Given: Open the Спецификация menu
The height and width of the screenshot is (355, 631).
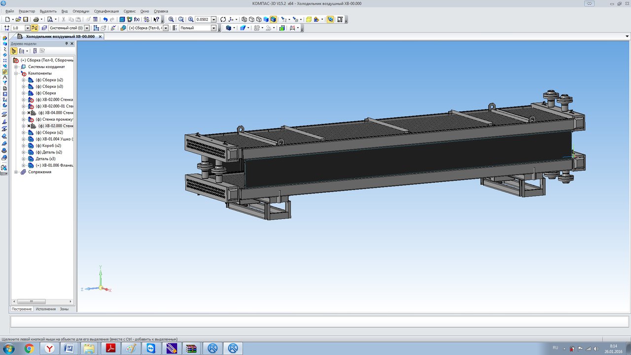Looking at the screenshot, I should point(106,11).
